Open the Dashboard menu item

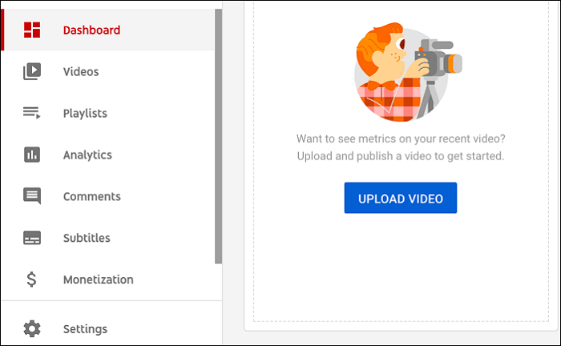click(x=91, y=30)
